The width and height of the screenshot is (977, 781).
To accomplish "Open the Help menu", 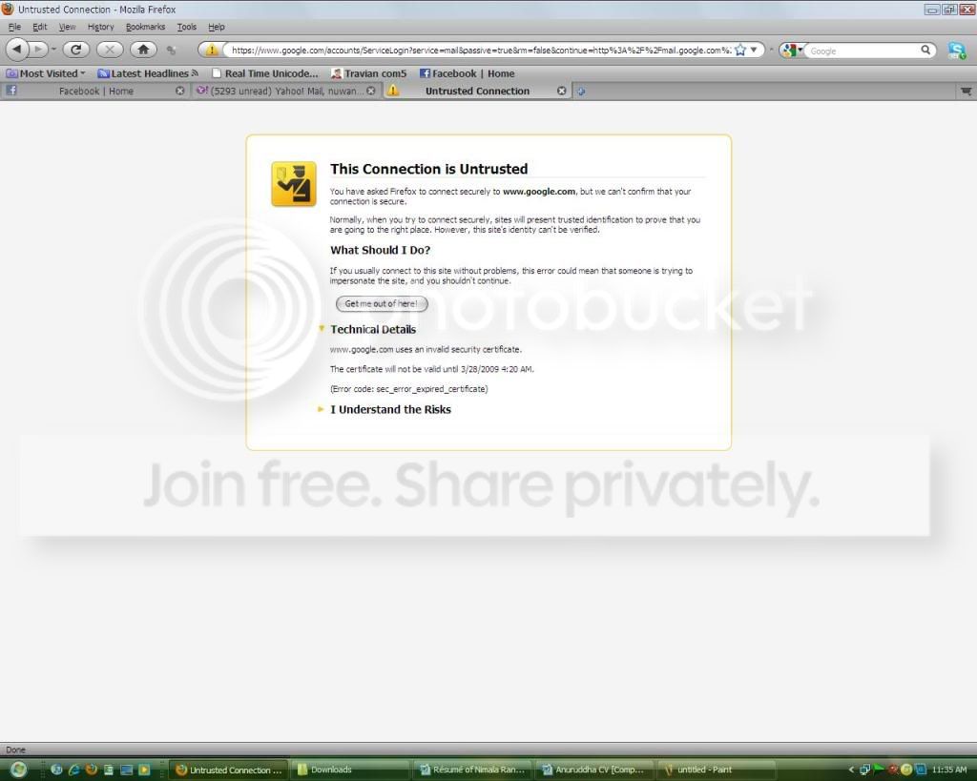I will pos(217,27).
